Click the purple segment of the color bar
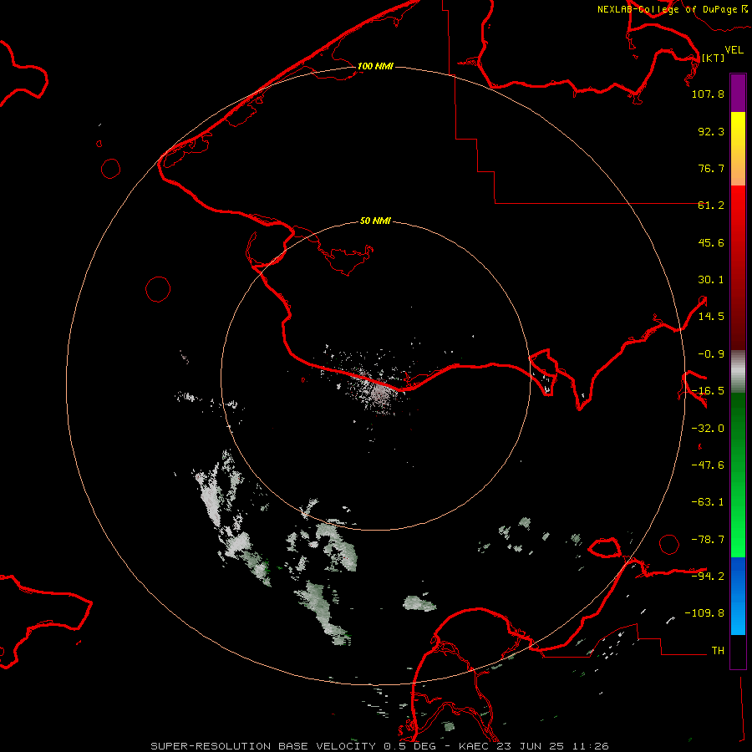This screenshot has height=752, width=752. [x=738, y=93]
